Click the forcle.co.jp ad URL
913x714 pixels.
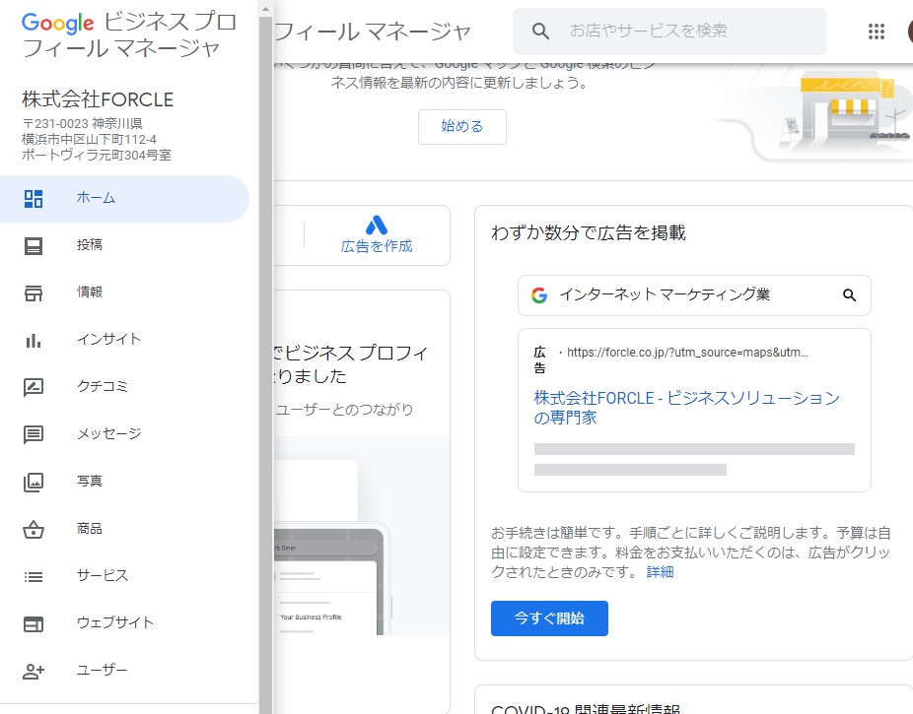point(687,353)
